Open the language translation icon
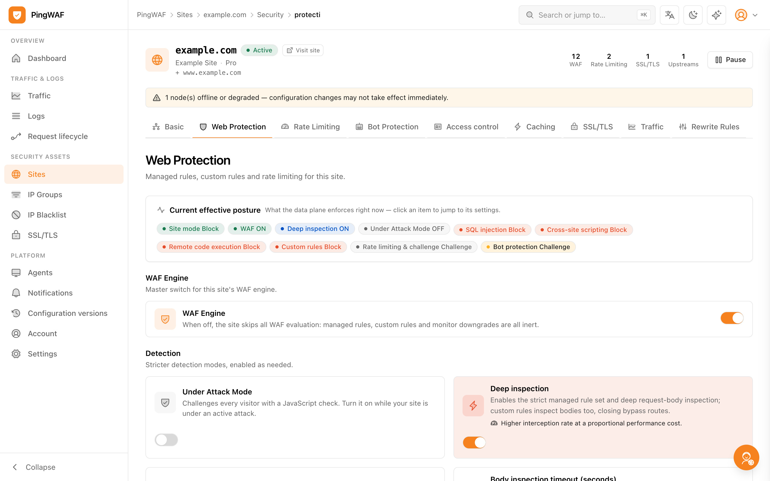 point(669,15)
